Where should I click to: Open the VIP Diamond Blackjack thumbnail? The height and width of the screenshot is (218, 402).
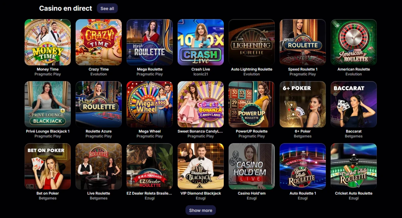click(201, 166)
